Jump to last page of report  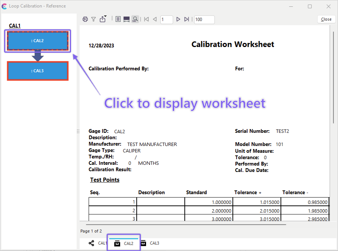[x=187, y=19]
